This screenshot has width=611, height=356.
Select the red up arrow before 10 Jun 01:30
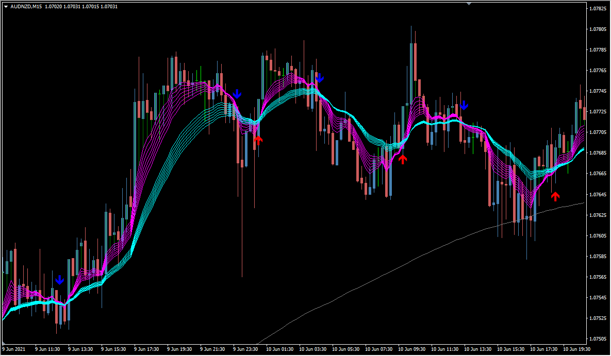pyautogui.click(x=258, y=140)
